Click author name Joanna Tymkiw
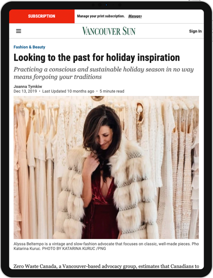 [28, 87]
